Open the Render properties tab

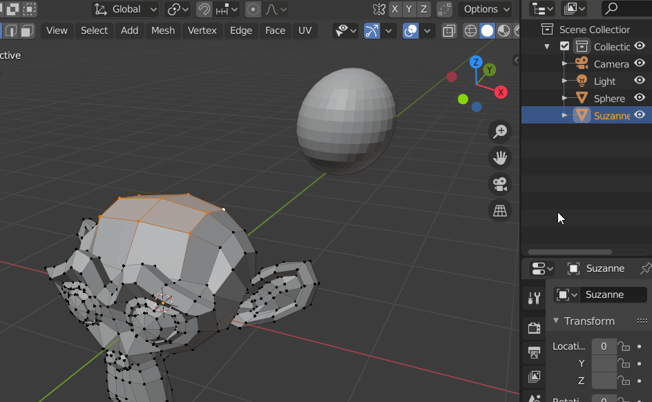tap(534, 328)
